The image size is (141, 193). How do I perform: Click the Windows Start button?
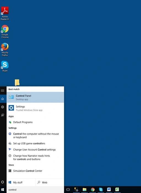2,190
